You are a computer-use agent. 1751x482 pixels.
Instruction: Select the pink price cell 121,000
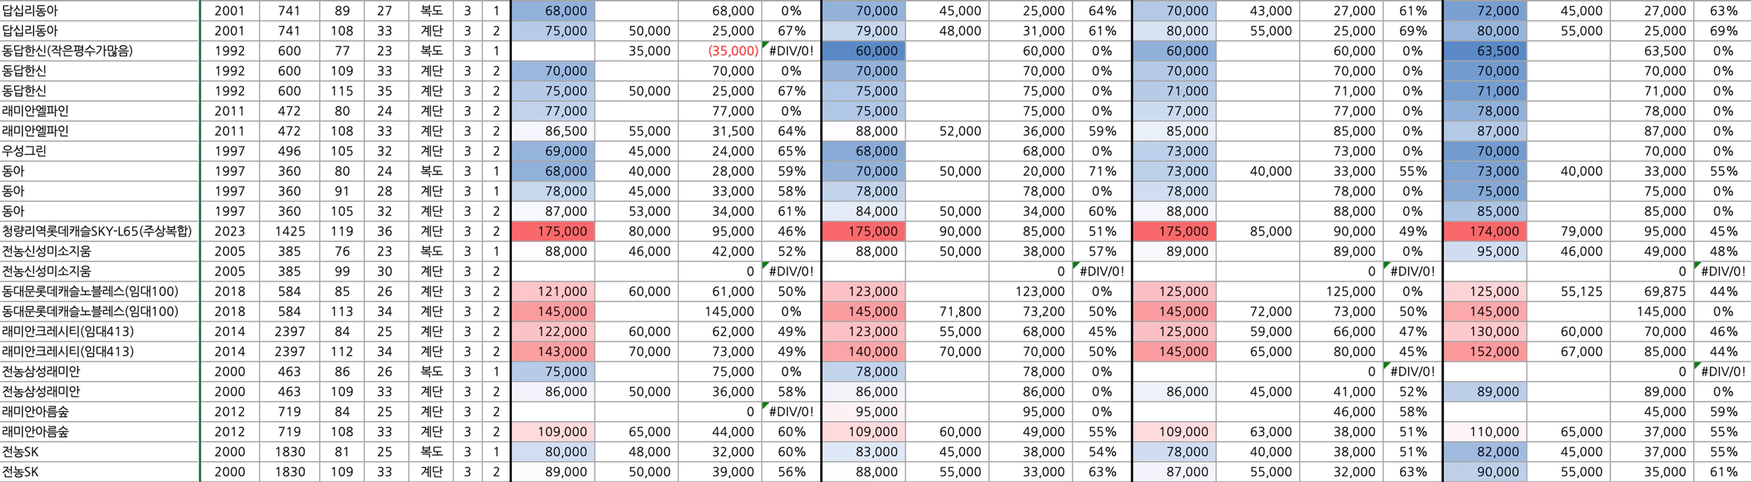553,292
